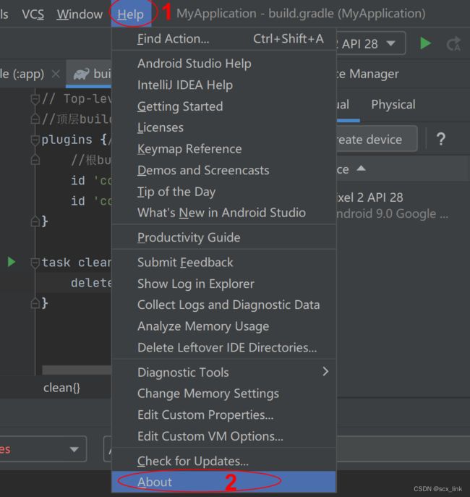The image size is (470, 497).
Task: Expand the Diagnostic Tools submenu arrow
Action: coord(325,371)
